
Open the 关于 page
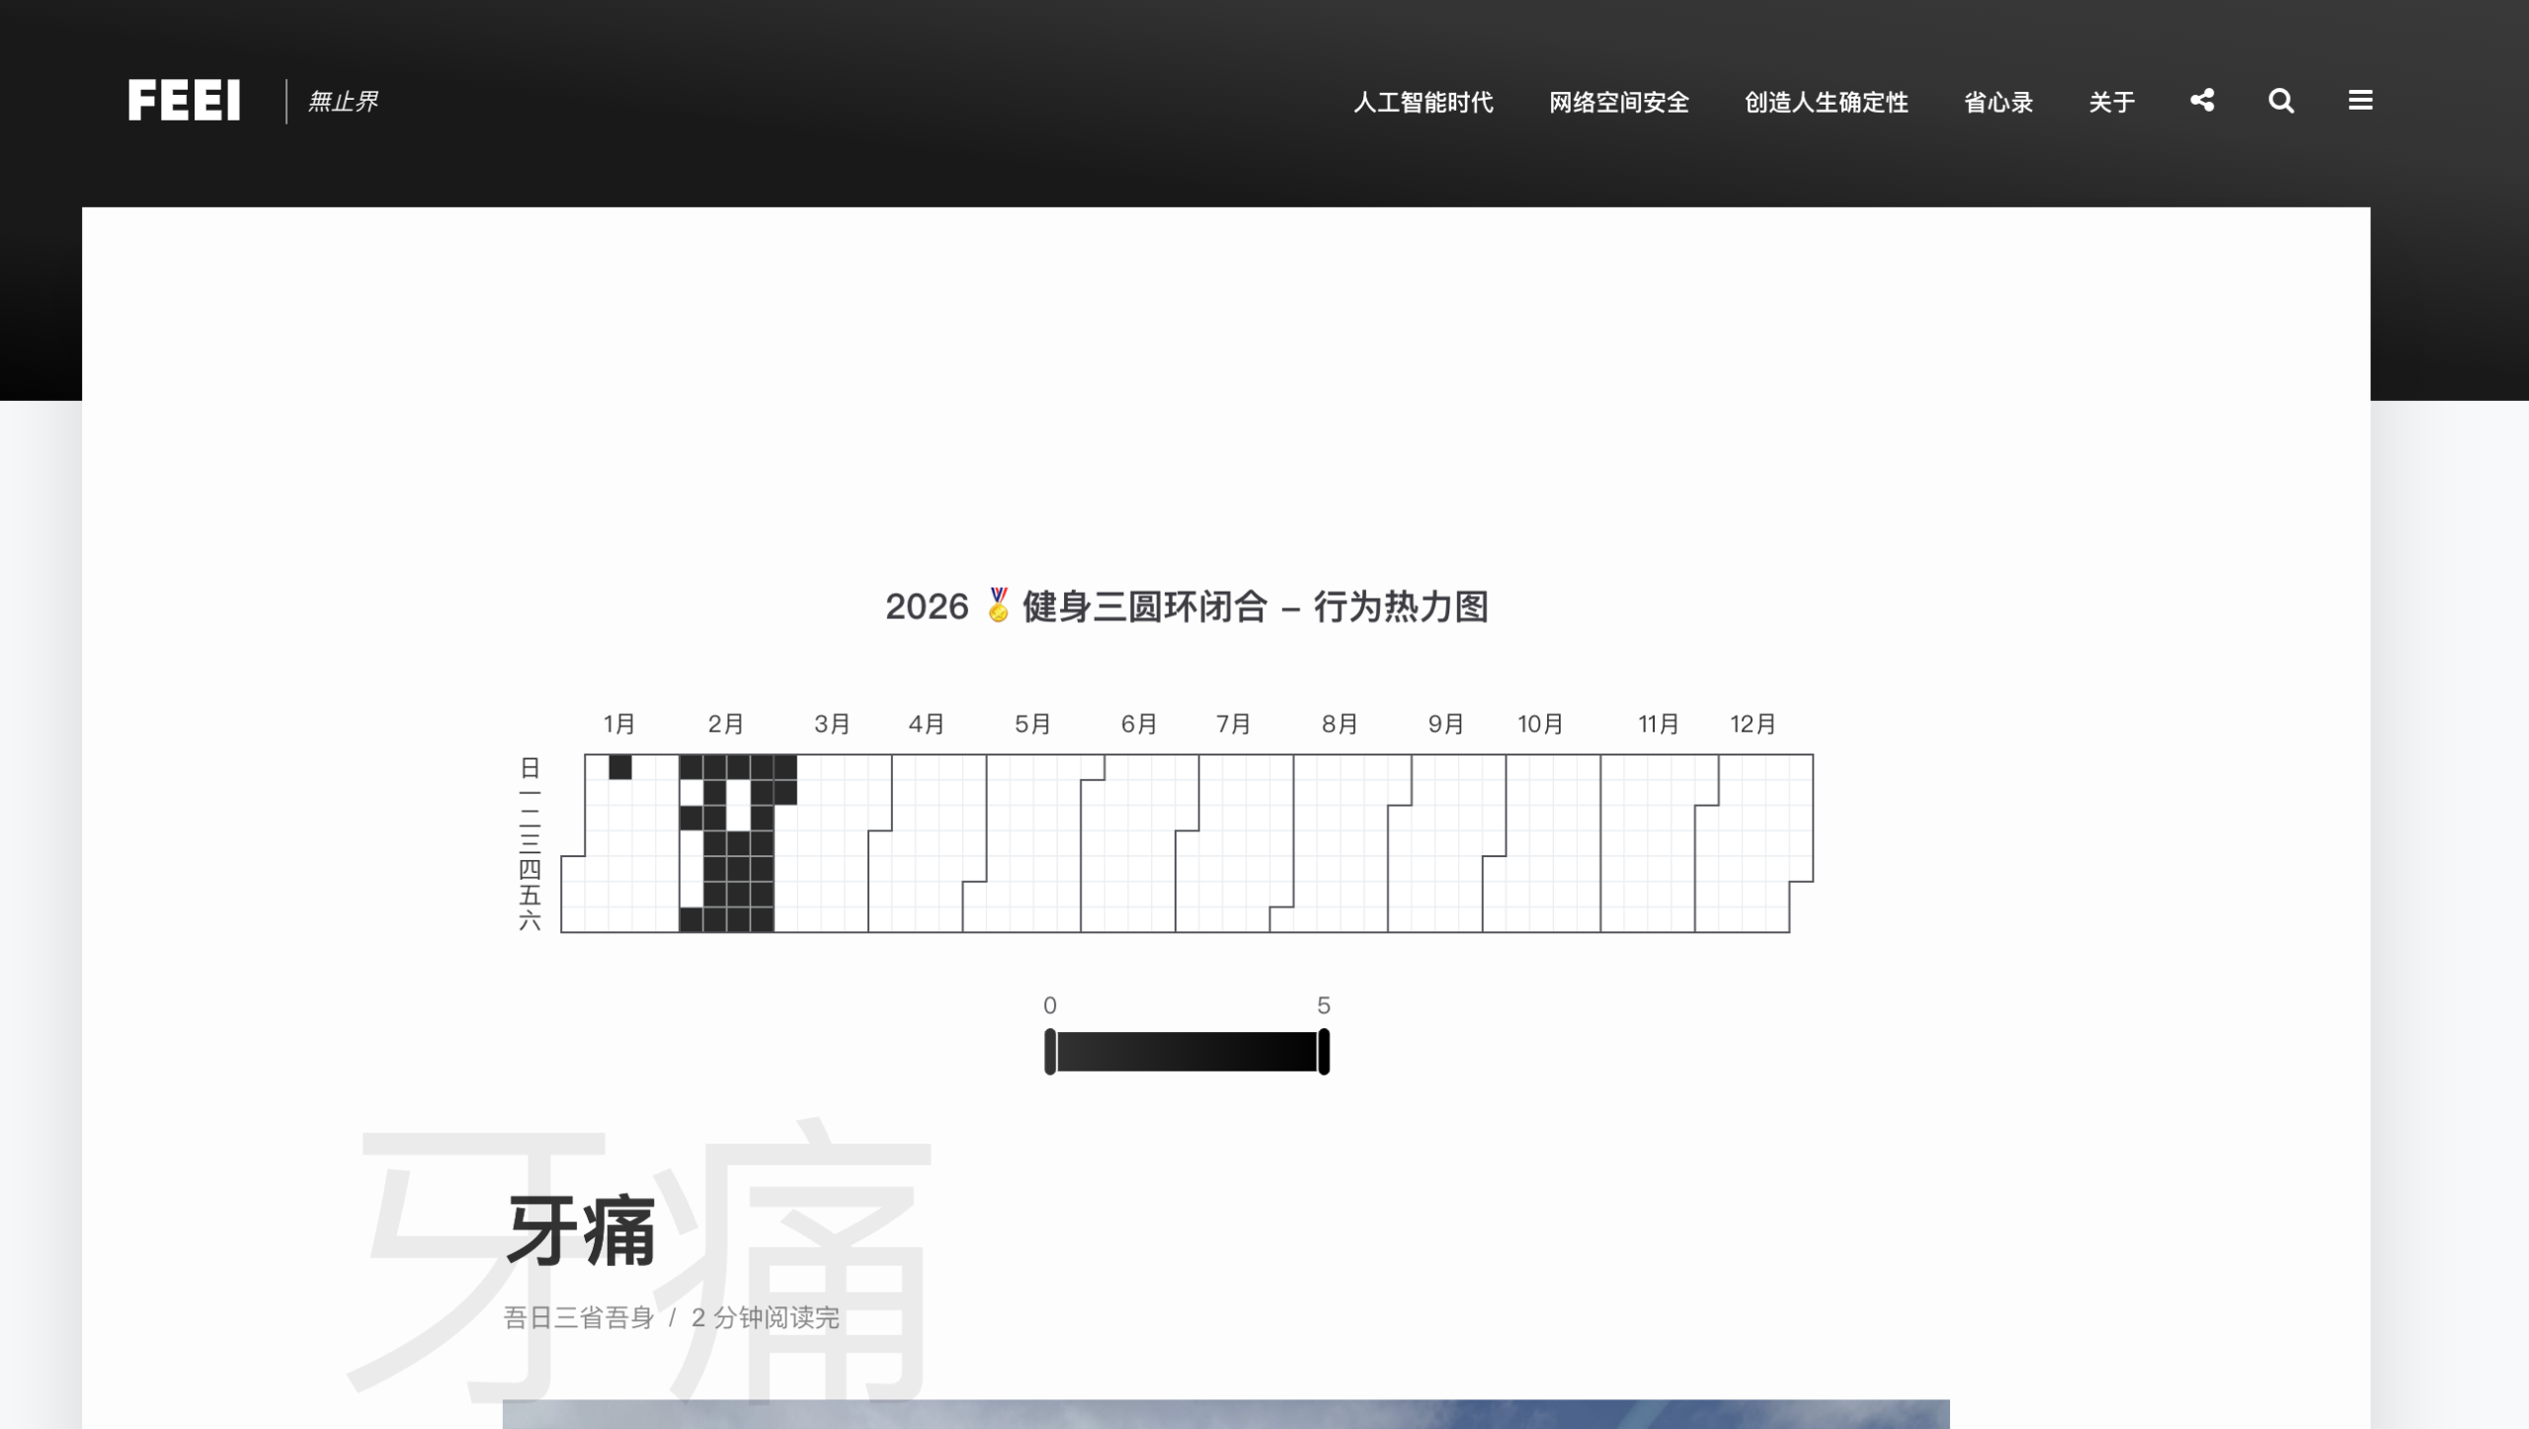(x=2111, y=102)
